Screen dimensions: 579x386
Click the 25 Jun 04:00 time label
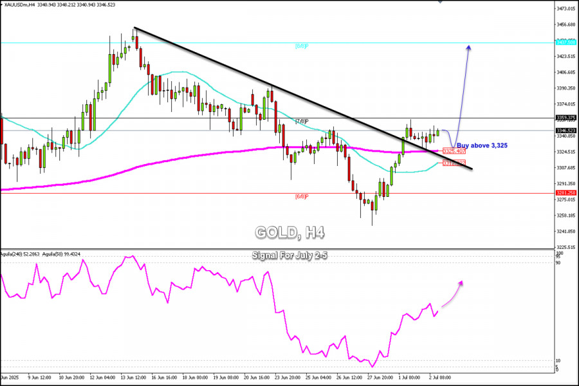click(318, 378)
